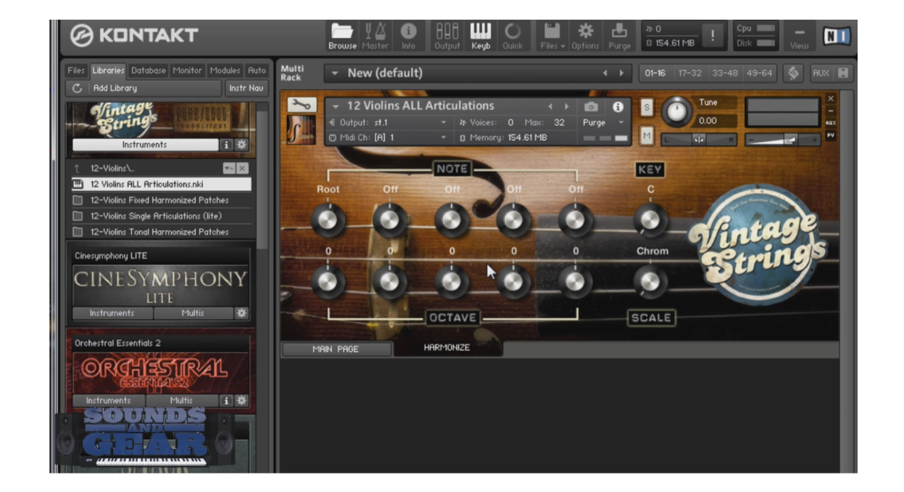This screenshot has height=492, width=904.
Task: Switch to the Files tab
Action: (x=76, y=71)
